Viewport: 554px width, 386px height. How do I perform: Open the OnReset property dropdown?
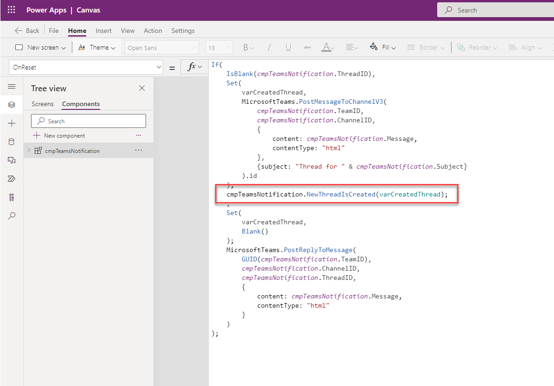(86, 67)
